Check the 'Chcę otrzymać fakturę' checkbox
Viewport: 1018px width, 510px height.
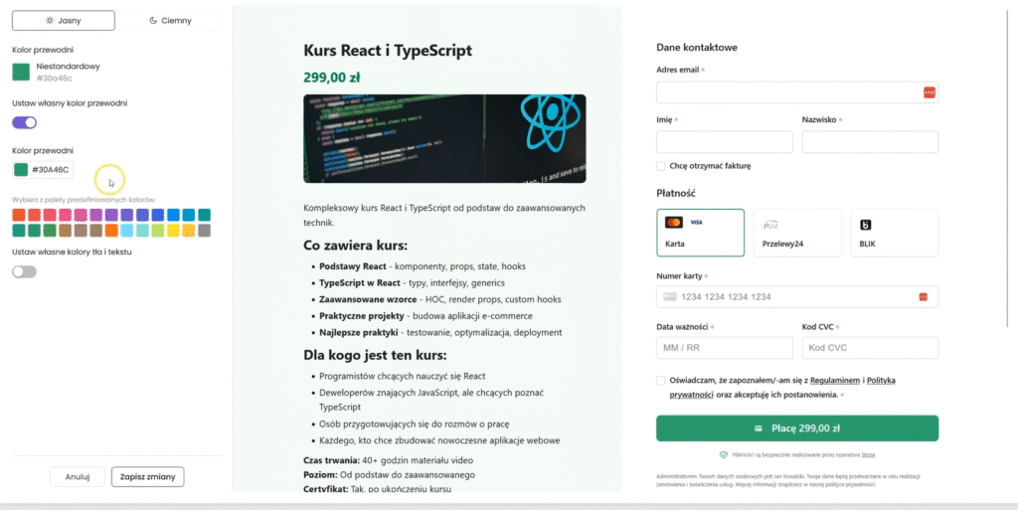coord(661,166)
